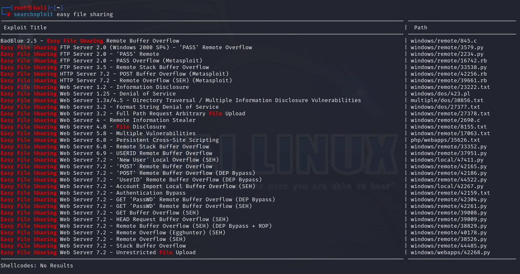Viewport: 520px width, 274px height.
Task: Select path windows/remote/8155.txt
Action: [x=449, y=127]
